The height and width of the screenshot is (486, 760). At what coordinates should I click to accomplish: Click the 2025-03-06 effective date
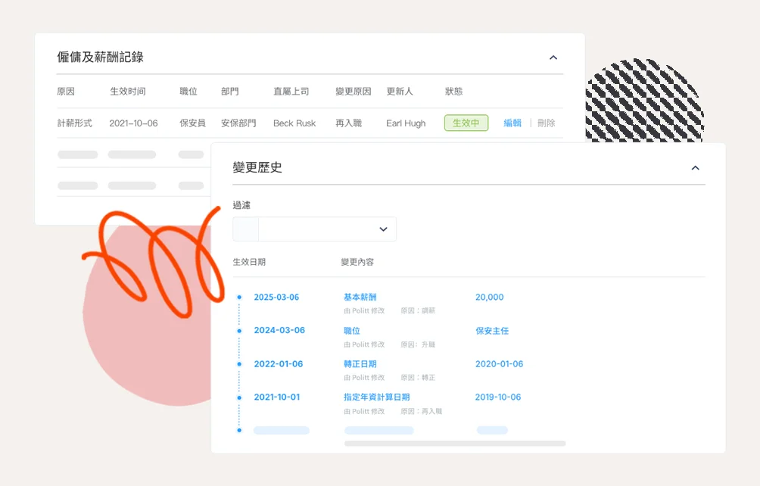click(x=276, y=298)
